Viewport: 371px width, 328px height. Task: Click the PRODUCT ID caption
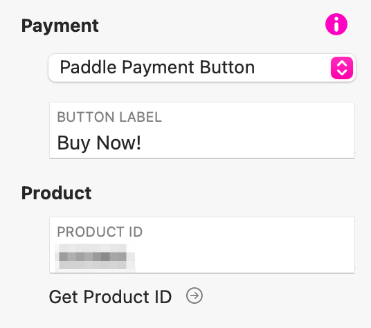100,232
